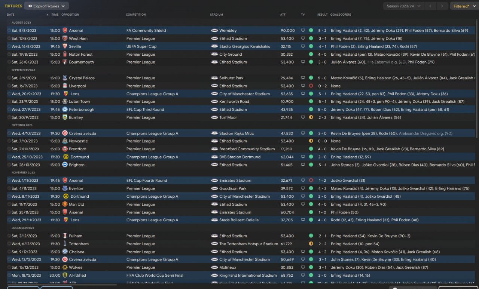Screen dimensions: 479x289
Task: Click the BVB Stadion Dortmund stadium name
Action: [x=240, y=157]
